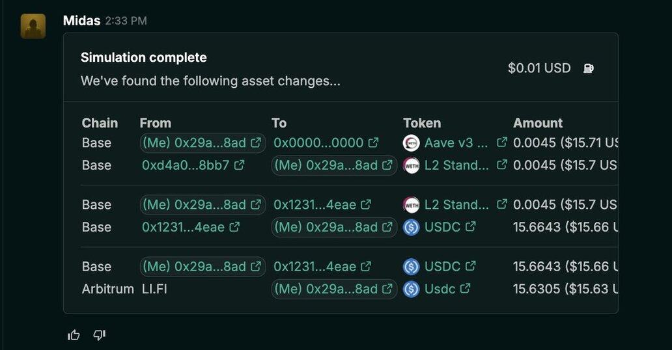The image size is (672, 350).
Task: Click the 2:33 PM message timestamp
Action: click(x=126, y=21)
